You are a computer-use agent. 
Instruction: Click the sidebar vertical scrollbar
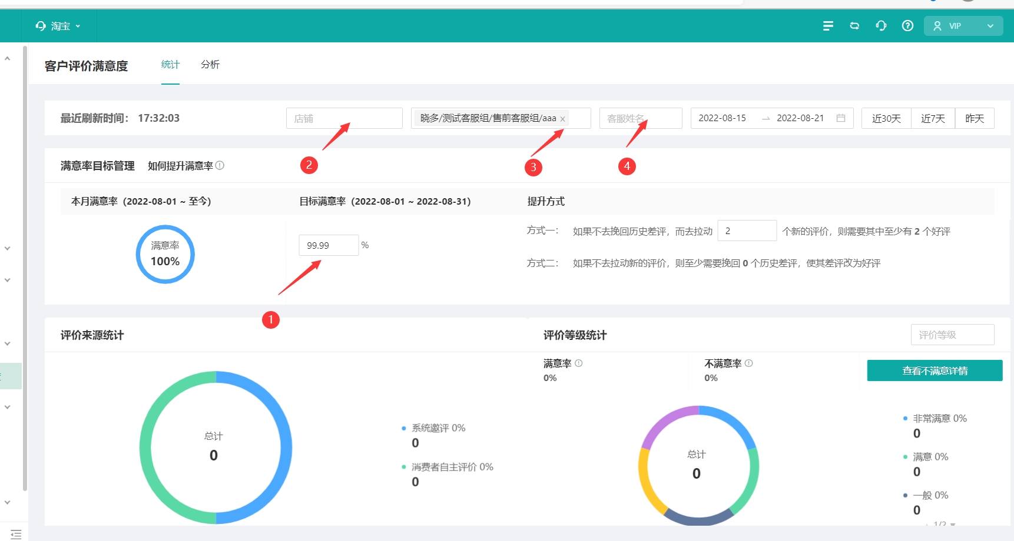25,268
